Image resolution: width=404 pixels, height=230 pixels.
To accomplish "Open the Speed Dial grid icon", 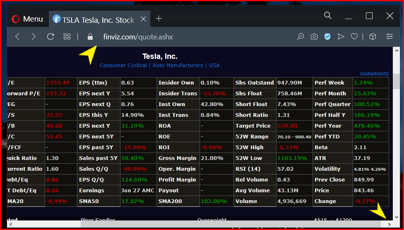I will 67,36.
